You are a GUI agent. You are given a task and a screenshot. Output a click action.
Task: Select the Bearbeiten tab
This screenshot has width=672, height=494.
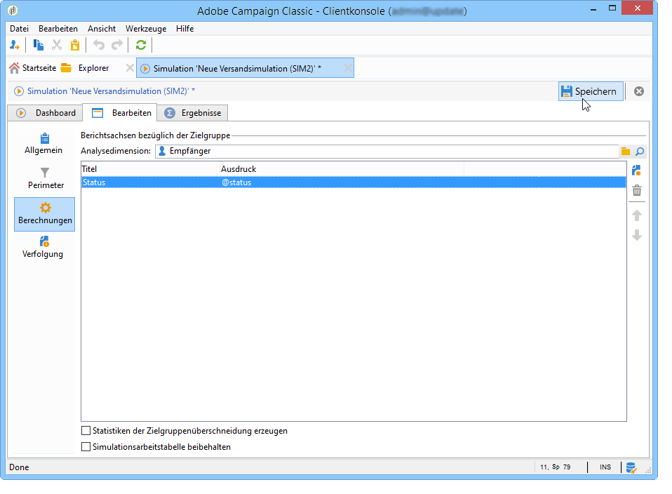pos(120,113)
